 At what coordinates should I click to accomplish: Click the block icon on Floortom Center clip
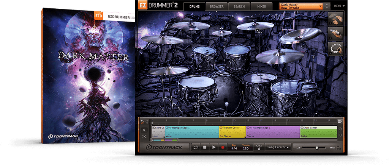coord(221,128)
